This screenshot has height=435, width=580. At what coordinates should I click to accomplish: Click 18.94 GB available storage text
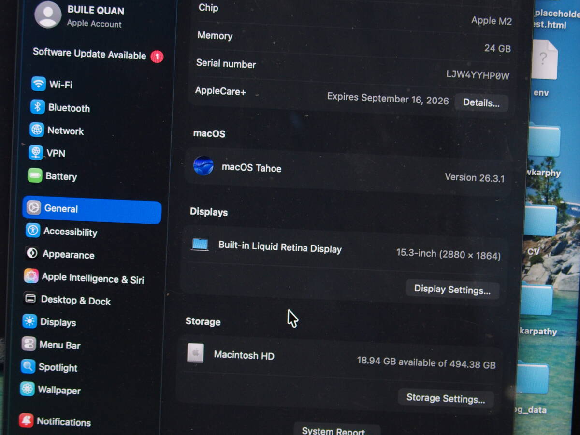coord(426,362)
